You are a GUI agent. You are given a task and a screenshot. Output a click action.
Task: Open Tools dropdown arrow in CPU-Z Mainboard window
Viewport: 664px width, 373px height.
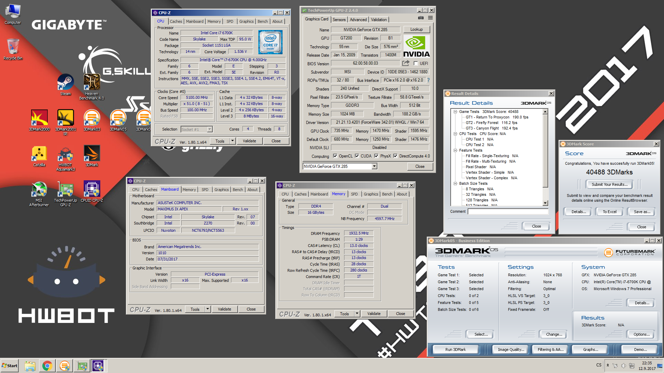click(x=207, y=309)
